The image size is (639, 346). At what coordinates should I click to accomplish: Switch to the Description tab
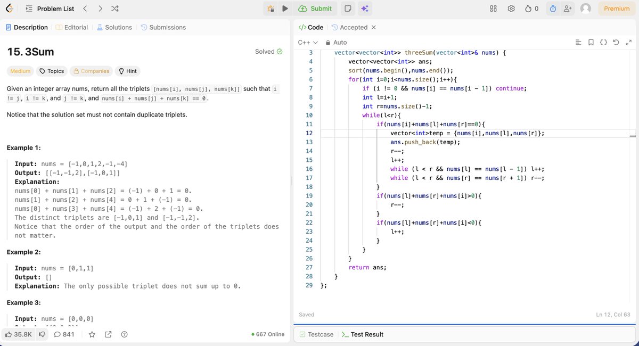pos(27,27)
